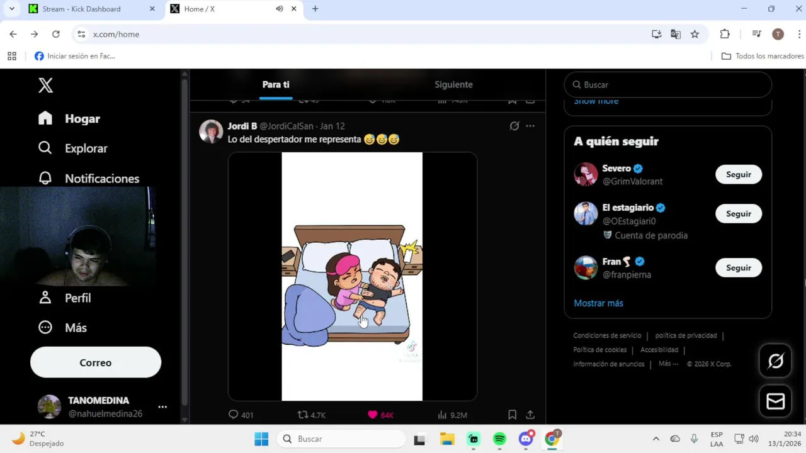Reply to post with 401 comments
This screenshot has height=453, width=806.
coord(241,415)
